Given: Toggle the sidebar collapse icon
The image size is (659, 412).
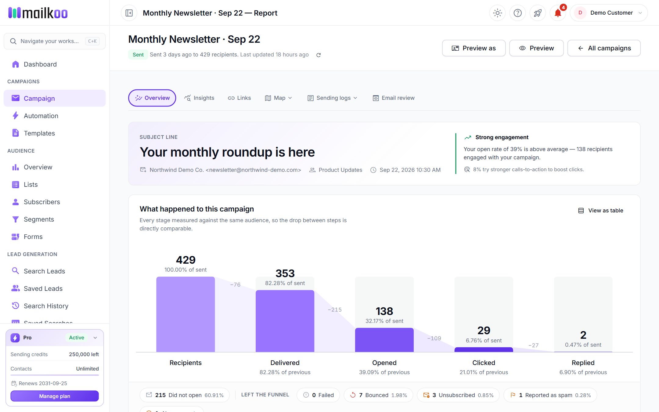Looking at the screenshot, I should point(129,13).
